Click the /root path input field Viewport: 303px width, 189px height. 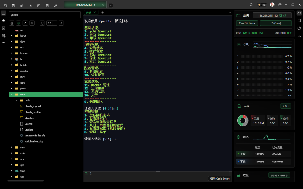point(45,15)
